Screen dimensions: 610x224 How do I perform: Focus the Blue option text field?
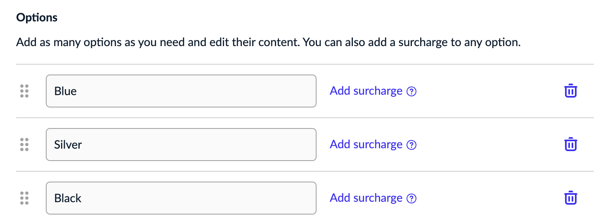tap(181, 91)
